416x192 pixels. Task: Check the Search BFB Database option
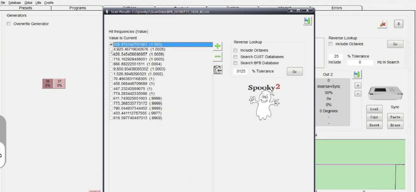[x=235, y=63]
